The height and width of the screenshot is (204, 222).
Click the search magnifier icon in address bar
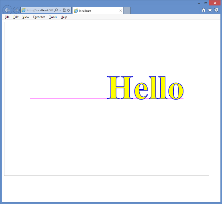click(x=56, y=10)
